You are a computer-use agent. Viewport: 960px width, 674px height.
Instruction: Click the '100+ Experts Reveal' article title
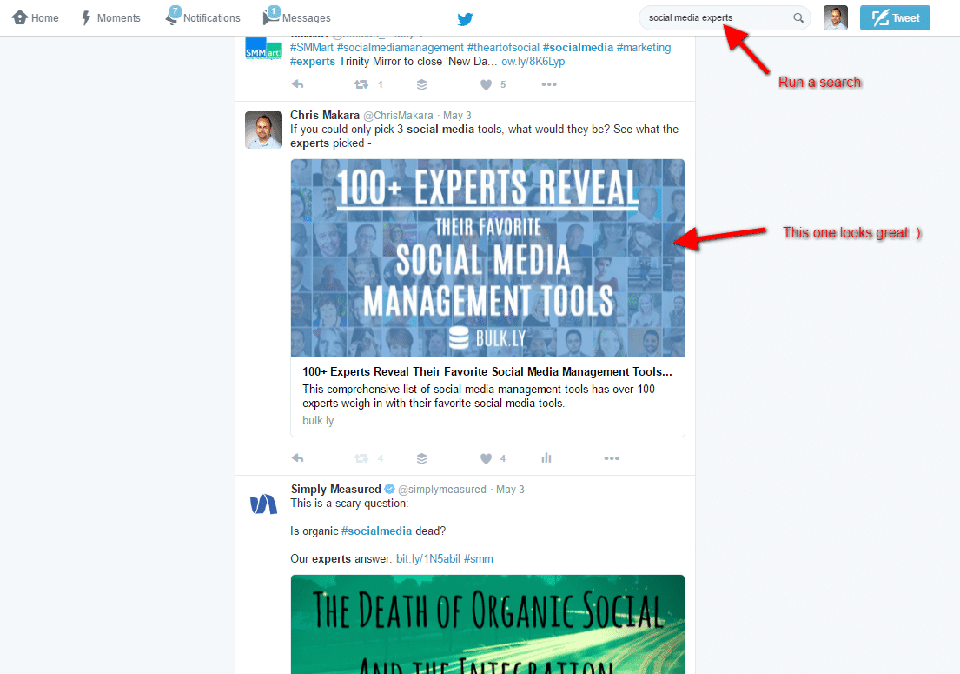[x=487, y=372]
